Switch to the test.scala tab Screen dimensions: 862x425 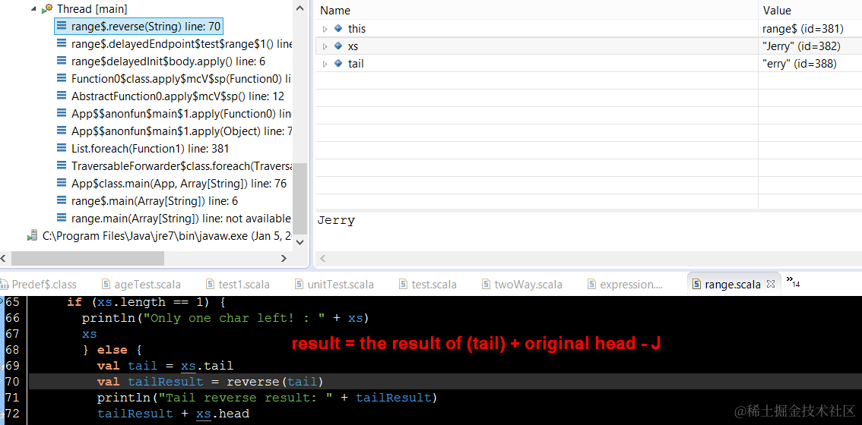427,285
